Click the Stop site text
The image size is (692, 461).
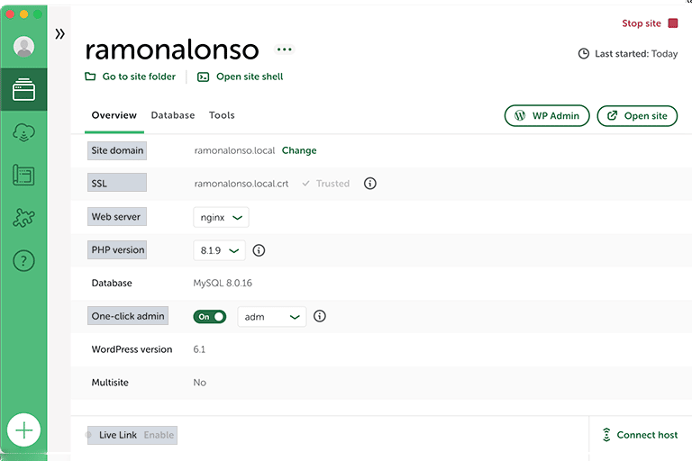pos(642,23)
